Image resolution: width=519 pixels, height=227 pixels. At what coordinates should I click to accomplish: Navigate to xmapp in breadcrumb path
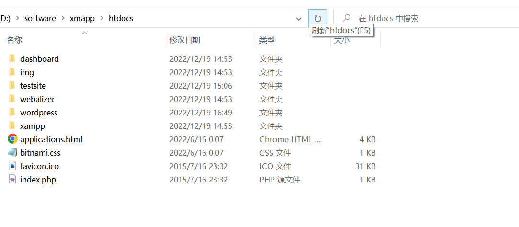pos(82,19)
